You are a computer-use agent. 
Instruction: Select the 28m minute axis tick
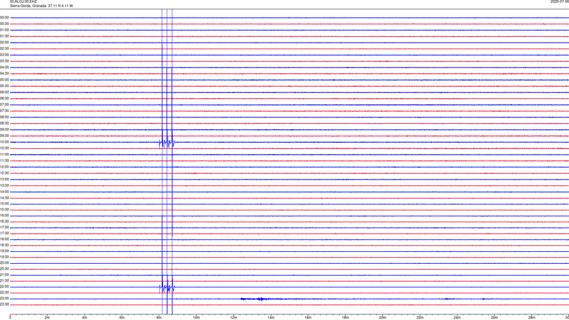tap(532, 318)
